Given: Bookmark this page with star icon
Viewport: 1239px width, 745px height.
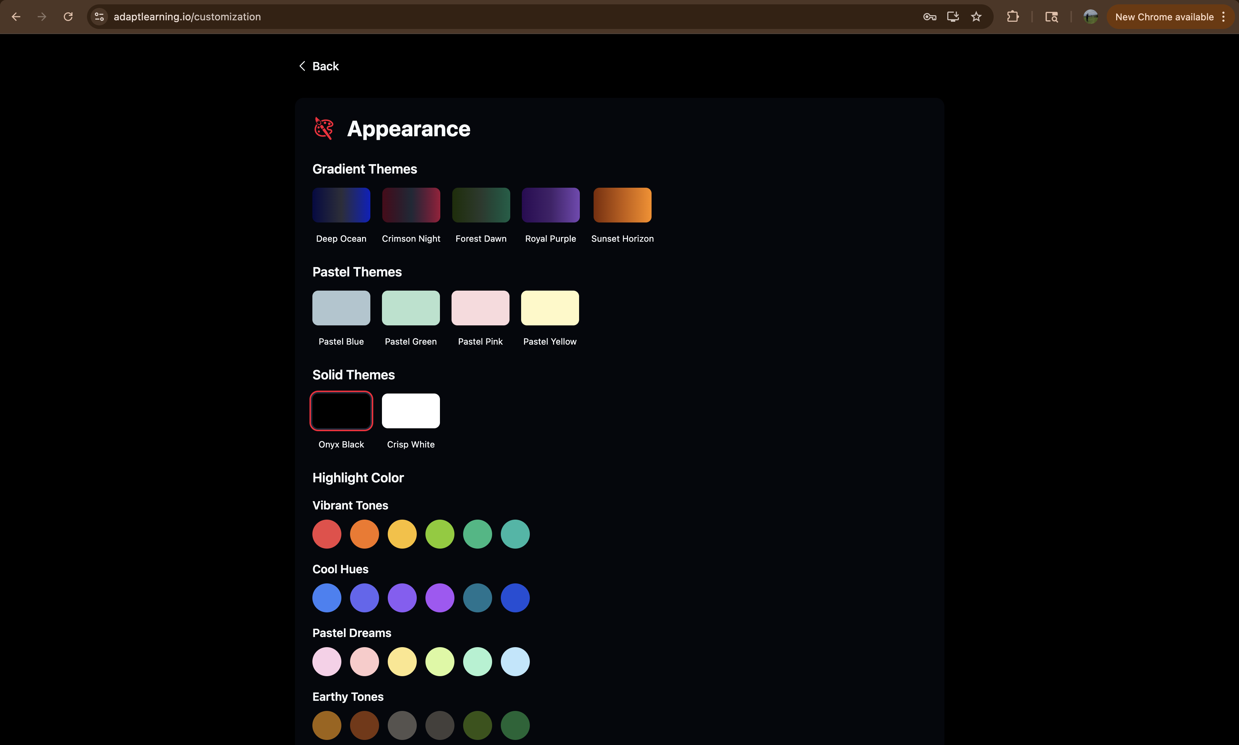Looking at the screenshot, I should (976, 17).
